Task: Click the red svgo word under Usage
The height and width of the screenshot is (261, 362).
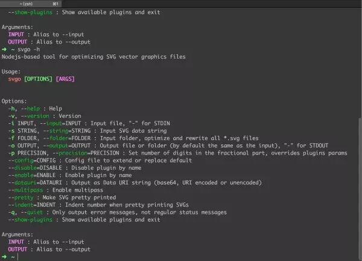Action: click(14, 79)
